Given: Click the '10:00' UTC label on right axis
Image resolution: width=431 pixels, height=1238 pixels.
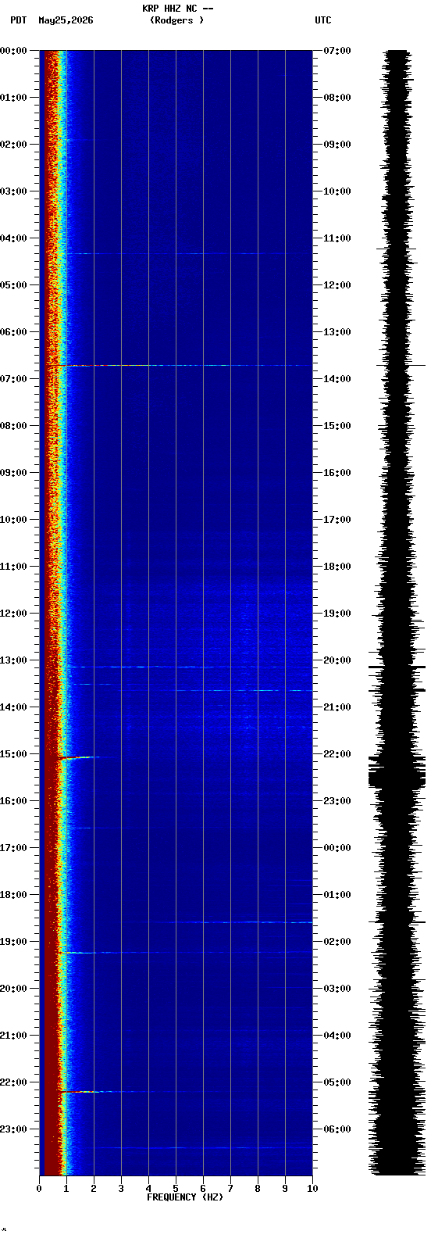Looking at the screenshot, I should pos(337,191).
